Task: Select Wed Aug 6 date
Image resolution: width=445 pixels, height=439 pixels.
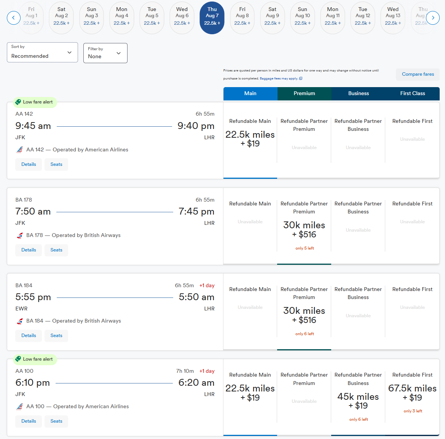Action: [182, 18]
